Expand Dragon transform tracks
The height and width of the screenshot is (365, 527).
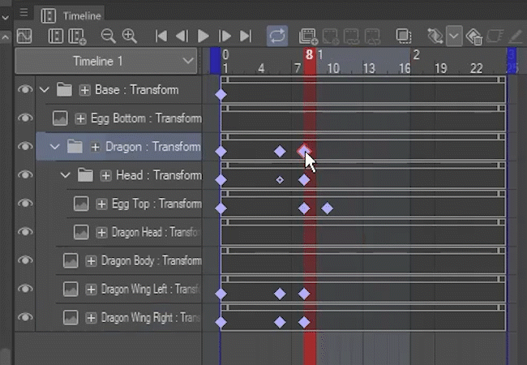tap(96, 147)
